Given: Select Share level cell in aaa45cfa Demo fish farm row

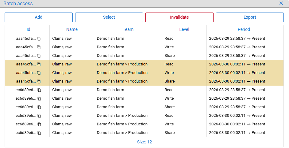Looking at the screenshot, I should 184,56.
